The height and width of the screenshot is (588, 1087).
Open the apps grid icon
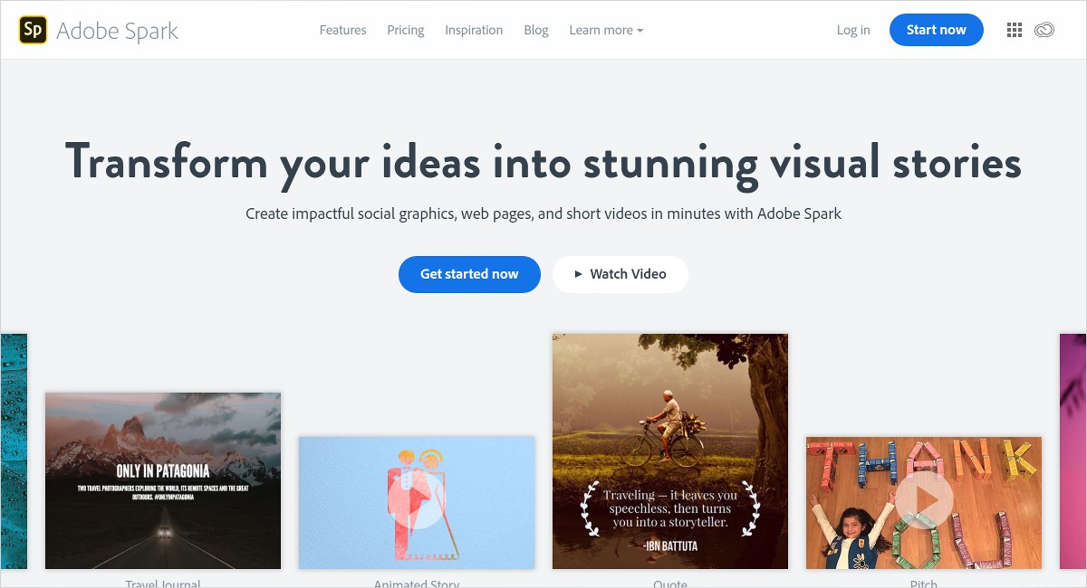(1015, 30)
